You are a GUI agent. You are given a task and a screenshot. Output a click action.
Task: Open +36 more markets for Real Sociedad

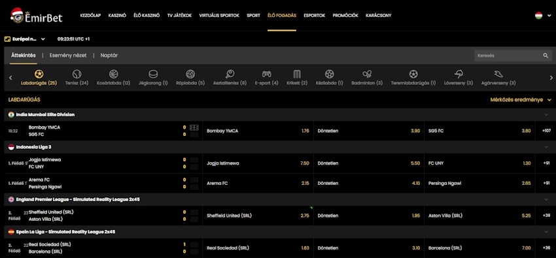[x=546, y=248]
